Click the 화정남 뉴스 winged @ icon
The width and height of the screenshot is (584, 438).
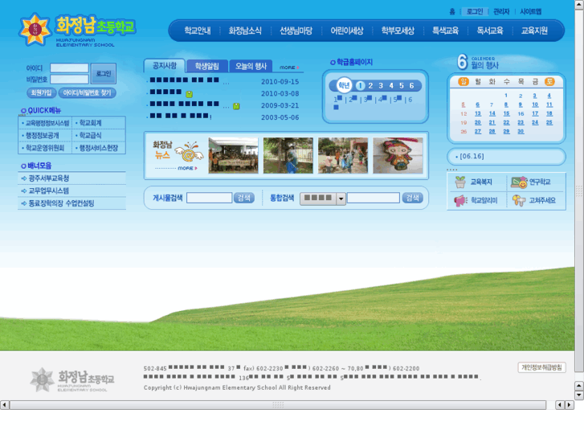click(x=190, y=151)
